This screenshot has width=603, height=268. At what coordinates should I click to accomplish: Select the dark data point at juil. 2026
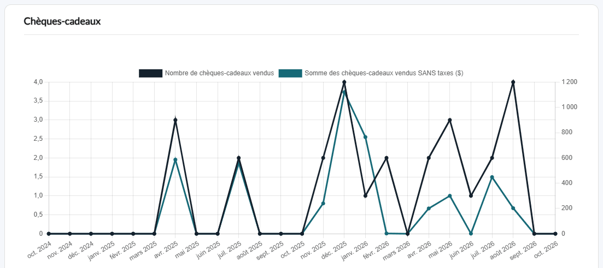coord(492,158)
